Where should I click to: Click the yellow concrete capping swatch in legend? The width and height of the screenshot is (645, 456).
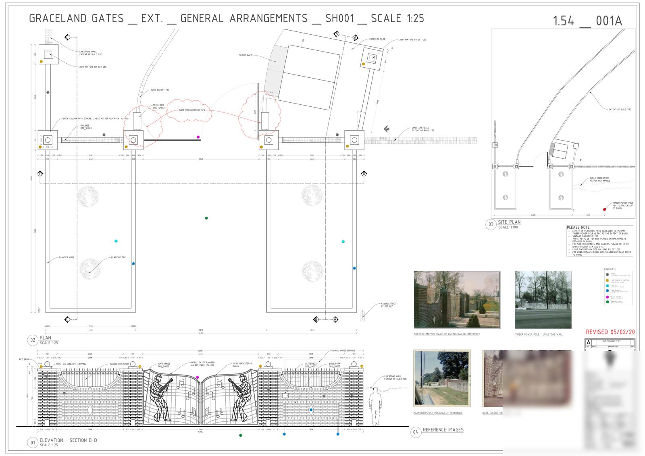[x=608, y=280]
